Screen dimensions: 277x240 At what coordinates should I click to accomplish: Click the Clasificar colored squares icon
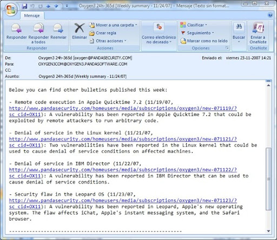[x=183, y=25]
